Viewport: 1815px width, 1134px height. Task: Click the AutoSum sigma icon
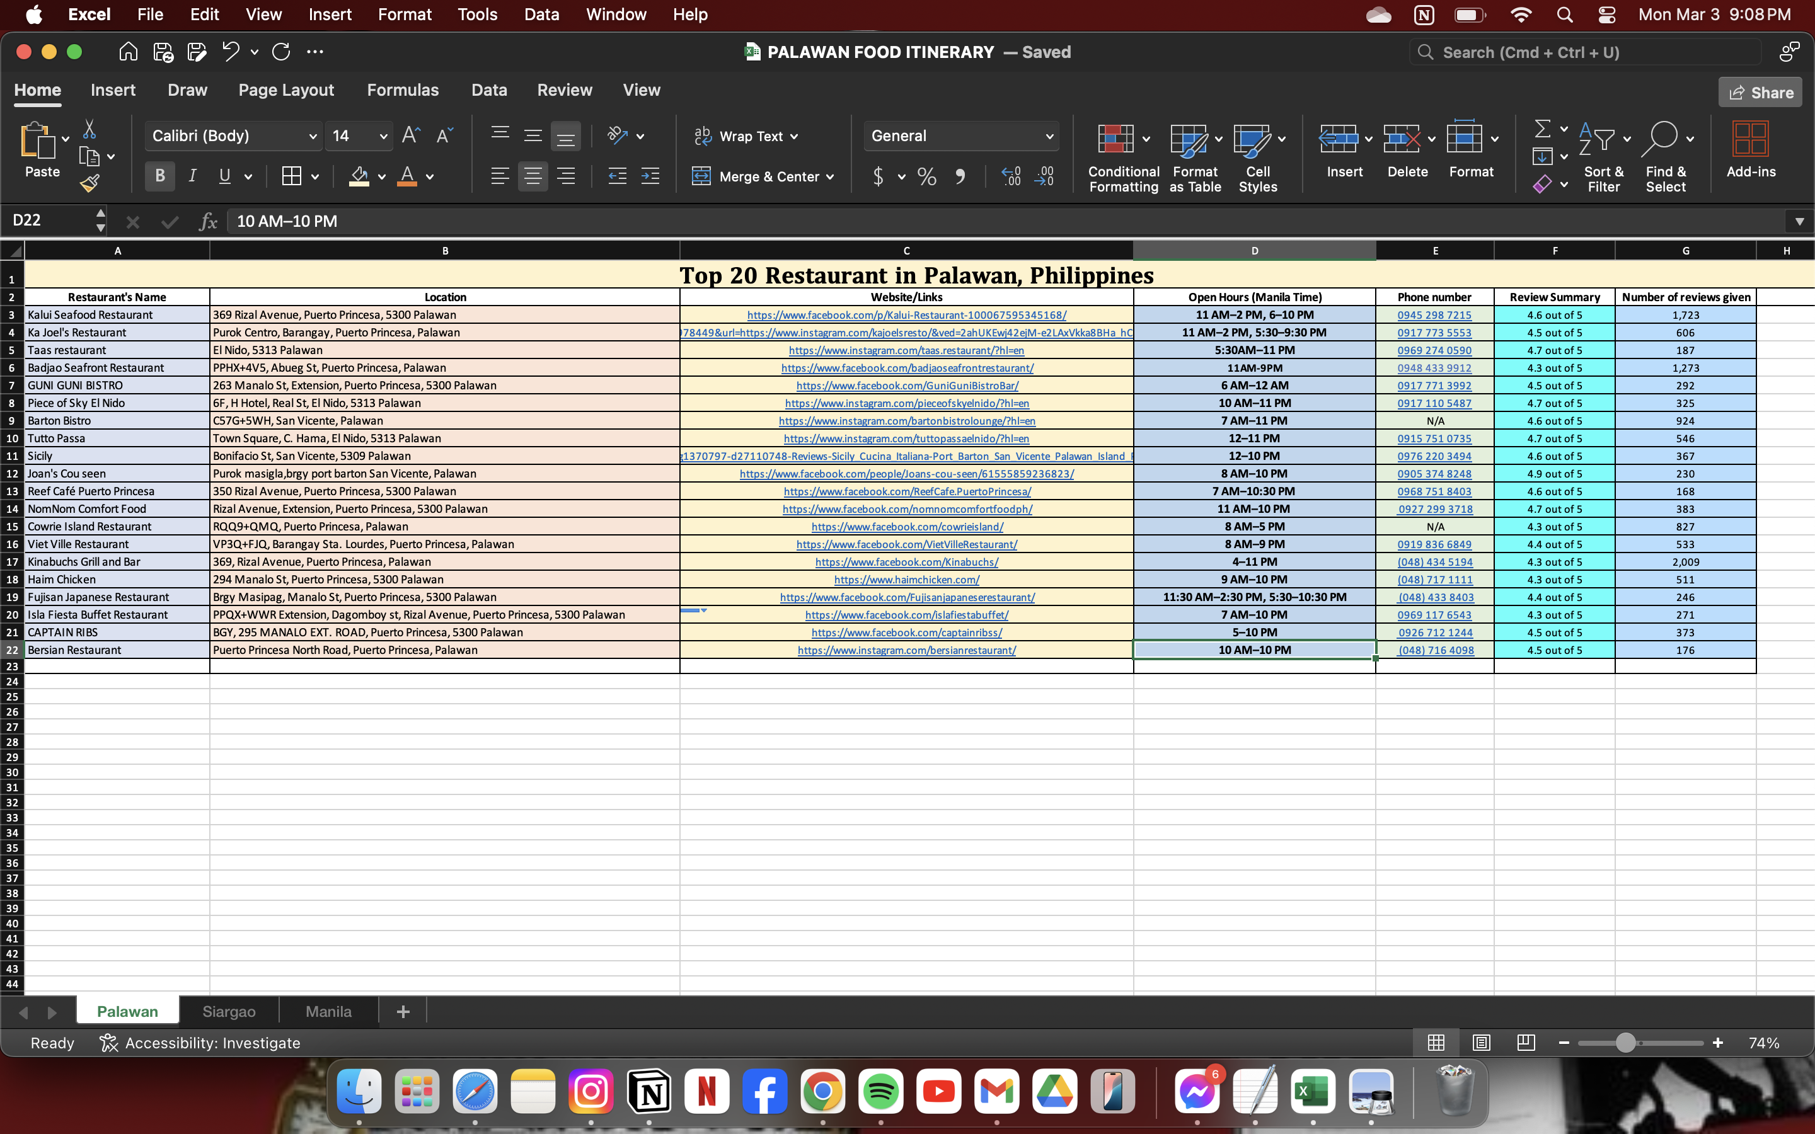1542,129
